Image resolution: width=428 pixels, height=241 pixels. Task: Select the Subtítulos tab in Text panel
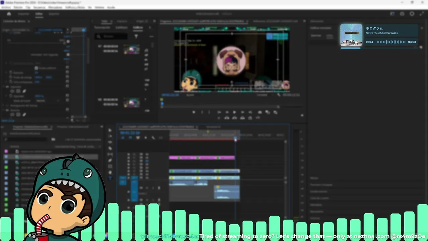click(121, 27)
